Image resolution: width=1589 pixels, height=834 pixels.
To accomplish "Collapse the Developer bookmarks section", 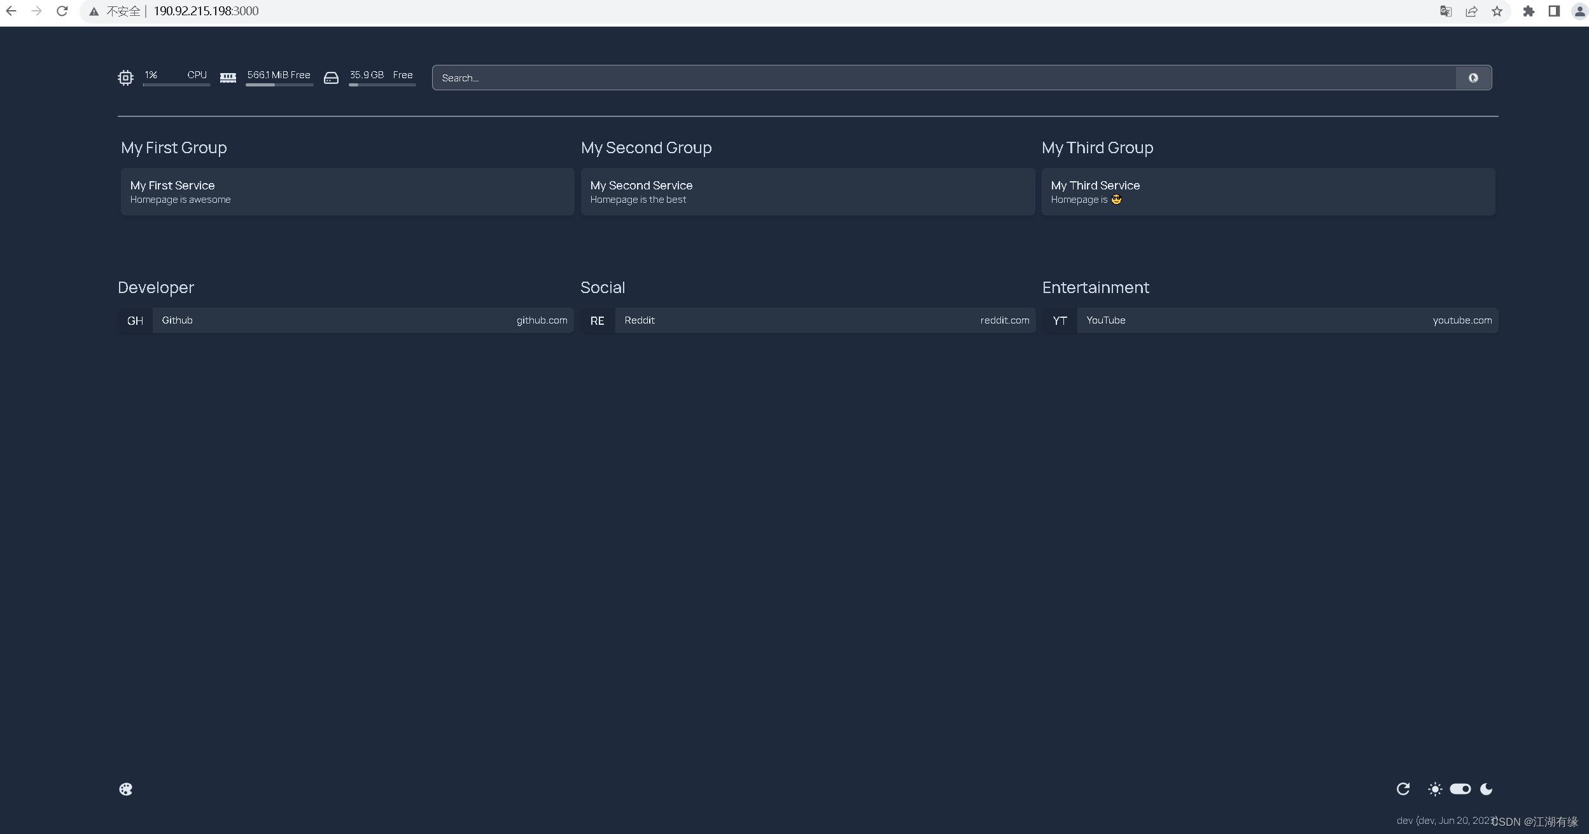I will pos(156,287).
